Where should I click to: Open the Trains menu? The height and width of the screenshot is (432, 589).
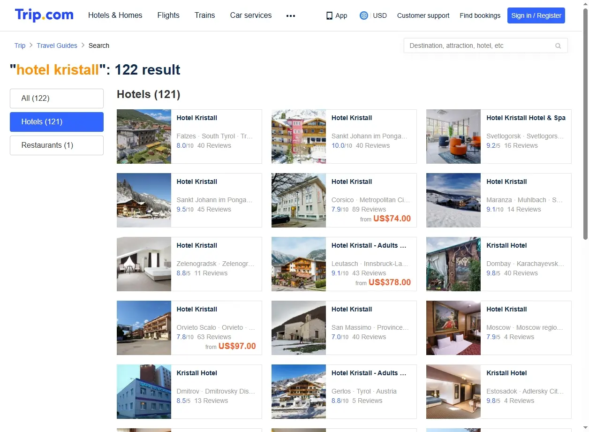pyautogui.click(x=205, y=15)
